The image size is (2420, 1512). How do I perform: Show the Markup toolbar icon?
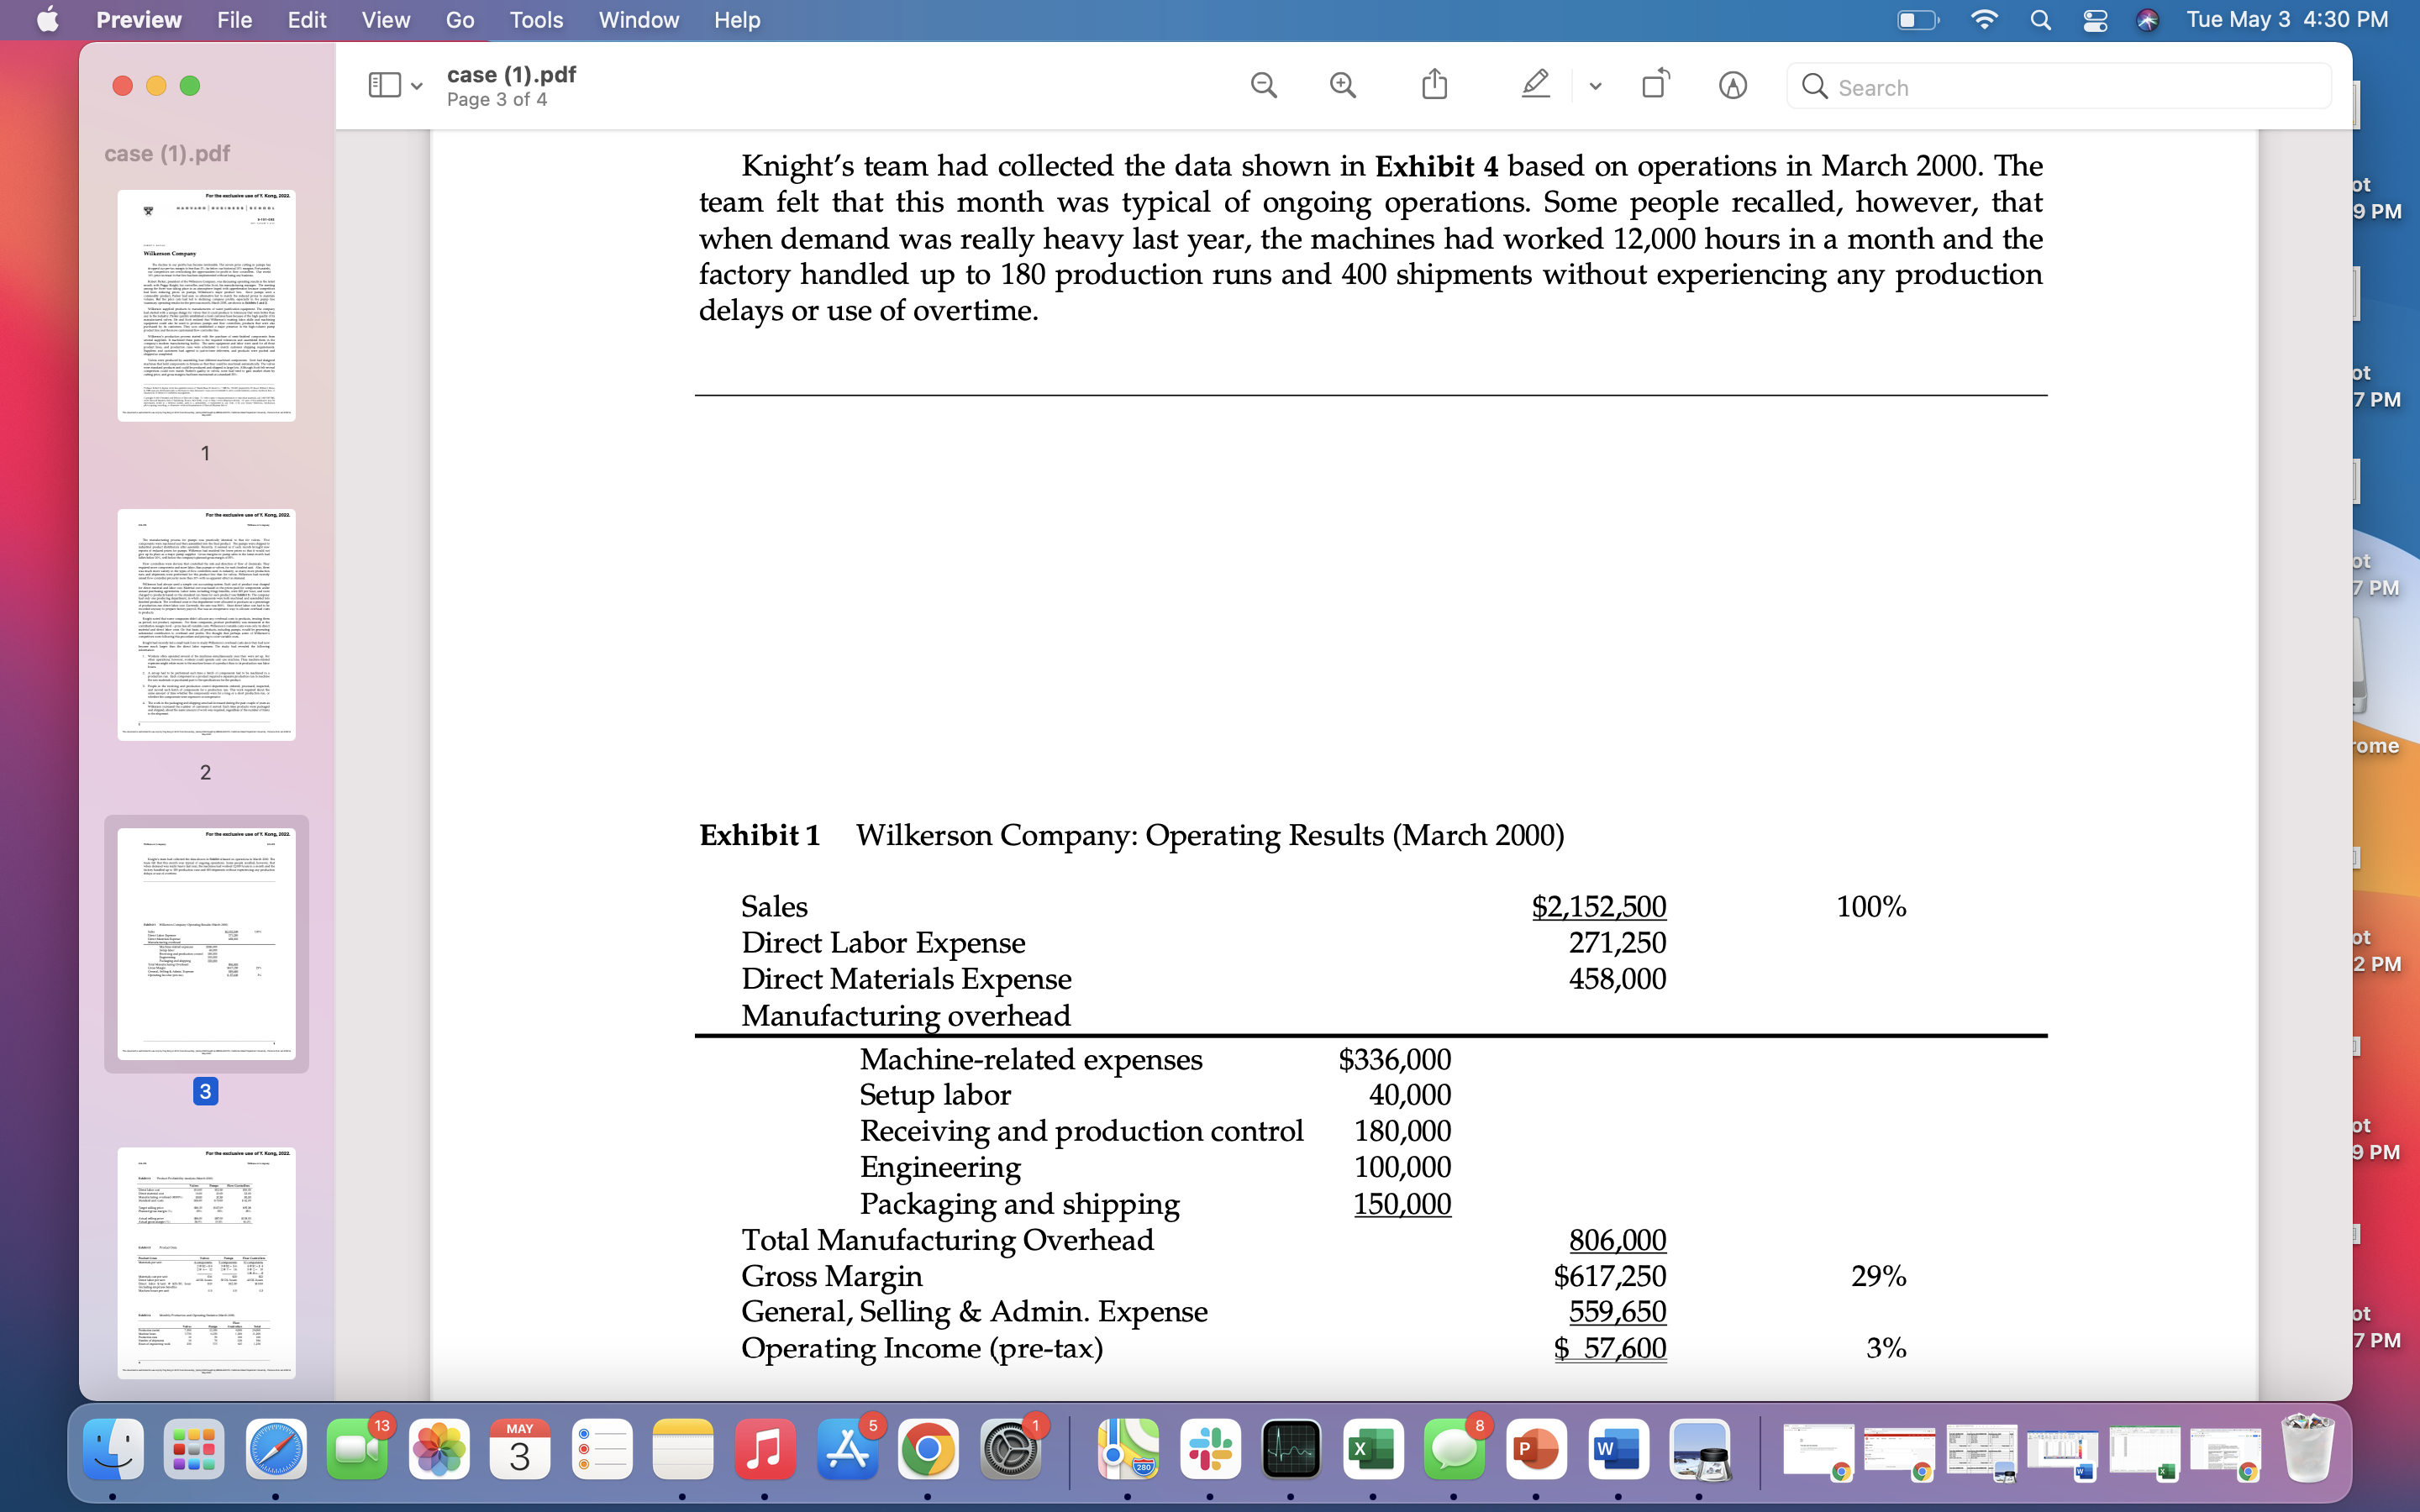coord(1732,86)
